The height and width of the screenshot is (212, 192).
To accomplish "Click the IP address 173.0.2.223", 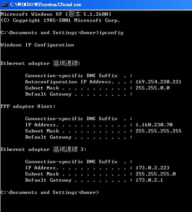I will pyautogui.click(x=152, y=168).
